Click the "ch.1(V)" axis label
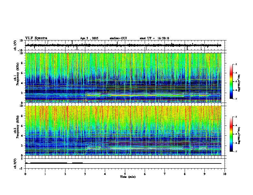Image resolution: width=253 pixels, height=195 pixels. tap(15, 45)
